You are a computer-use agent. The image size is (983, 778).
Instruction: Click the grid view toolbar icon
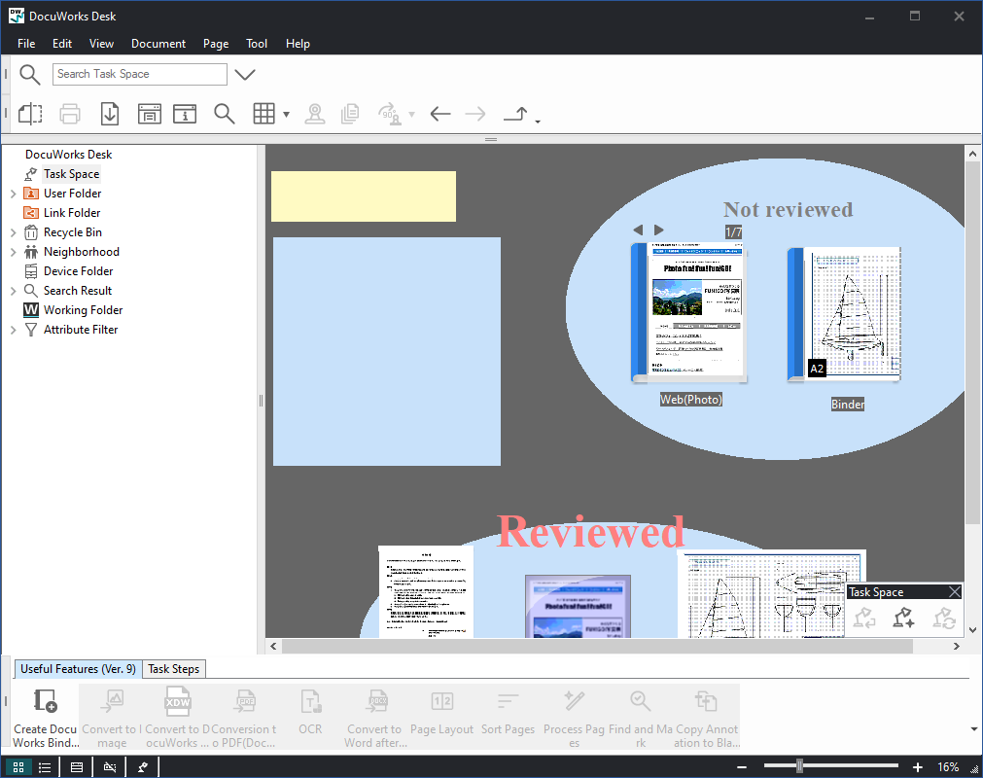pyautogui.click(x=263, y=114)
